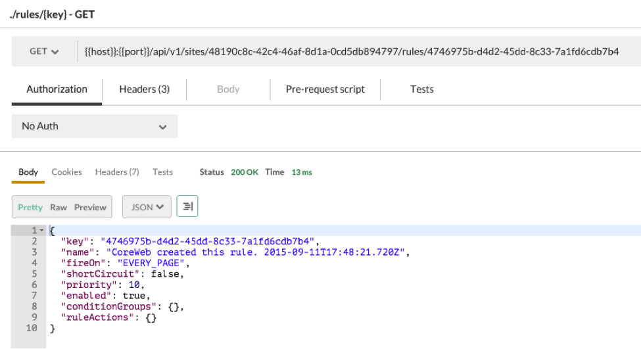
Task: Collapse JSON root with line 1 fold arrow
Action: 41,231
